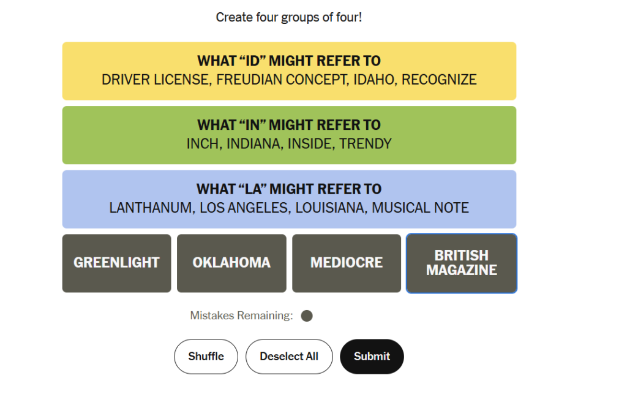Click the 'Mistakes Remaining:' label
The width and height of the screenshot is (627, 405).
[x=241, y=316]
